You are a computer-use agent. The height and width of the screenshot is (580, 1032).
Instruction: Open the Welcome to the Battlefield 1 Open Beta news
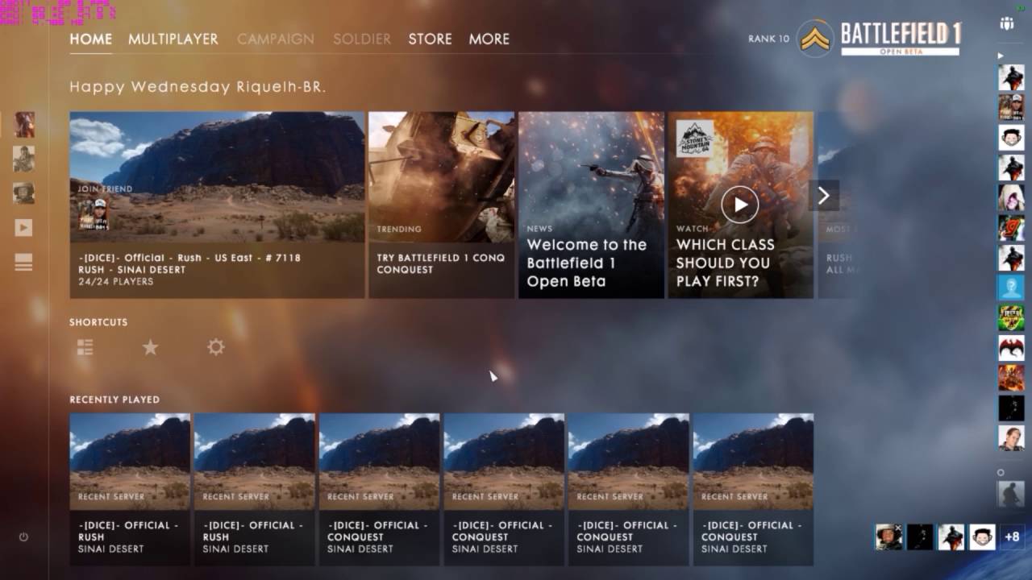591,205
